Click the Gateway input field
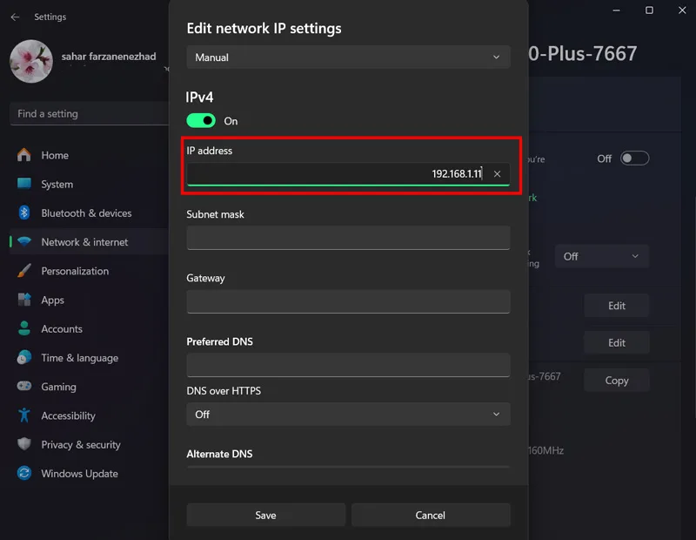This screenshot has width=696, height=540. pyautogui.click(x=349, y=301)
